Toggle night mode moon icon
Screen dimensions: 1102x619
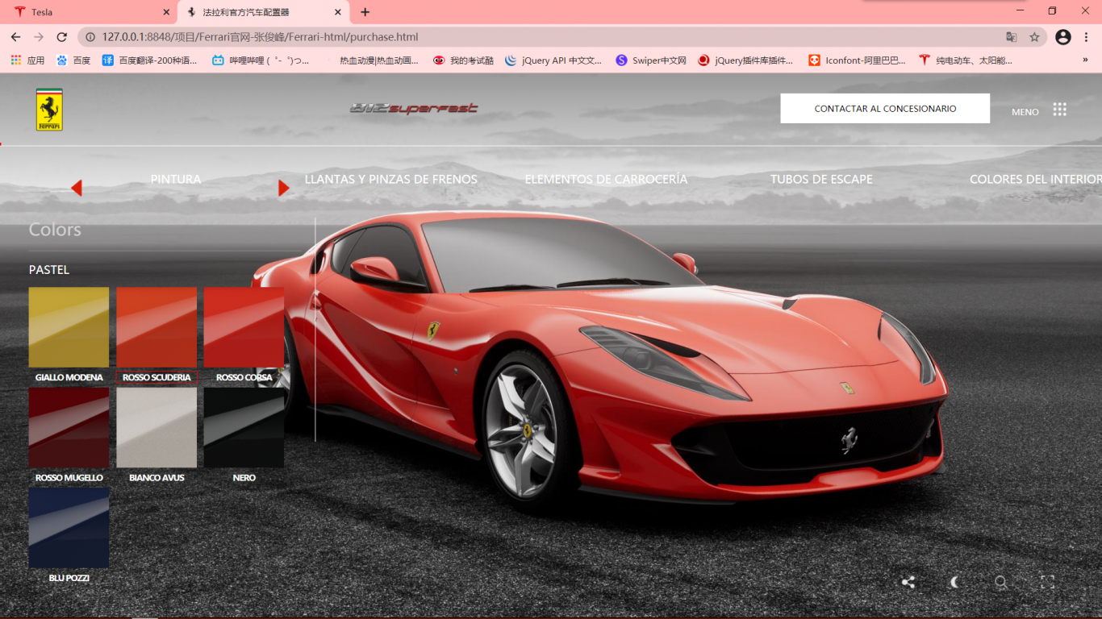pyautogui.click(x=955, y=582)
